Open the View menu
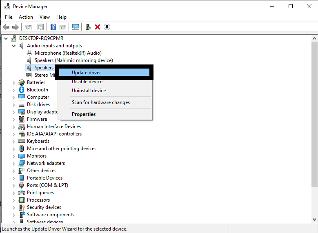 (x=44, y=17)
